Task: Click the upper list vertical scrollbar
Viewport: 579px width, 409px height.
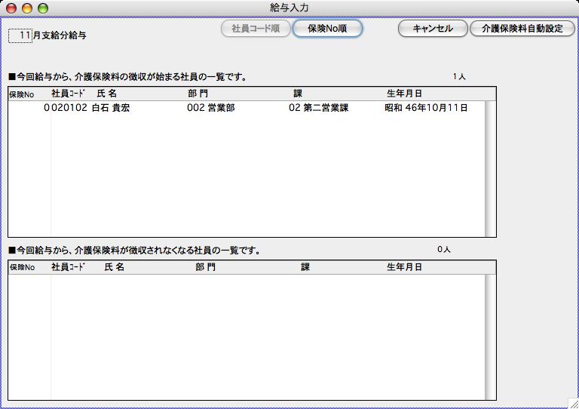Action: (491, 168)
